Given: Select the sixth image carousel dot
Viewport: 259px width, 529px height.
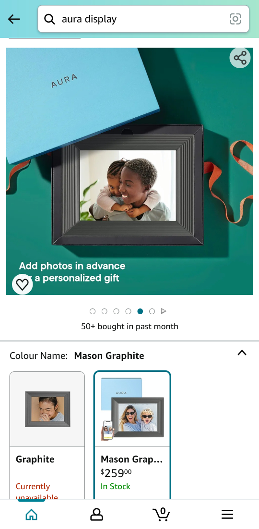Looking at the screenshot, I should point(152,311).
